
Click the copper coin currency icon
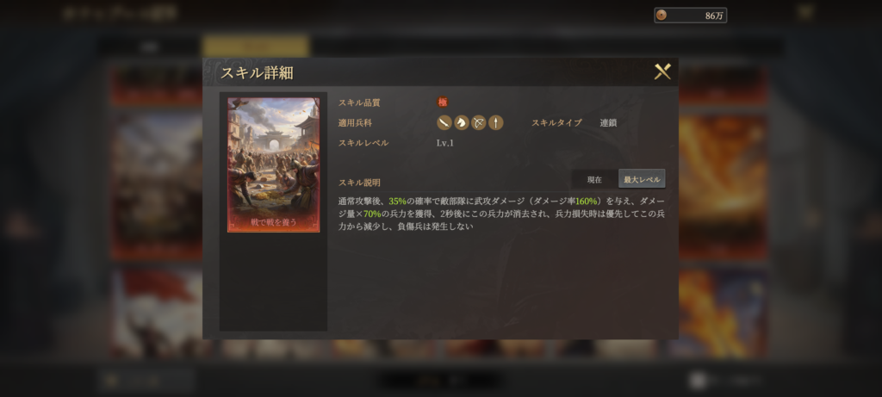tap(661, 16)
